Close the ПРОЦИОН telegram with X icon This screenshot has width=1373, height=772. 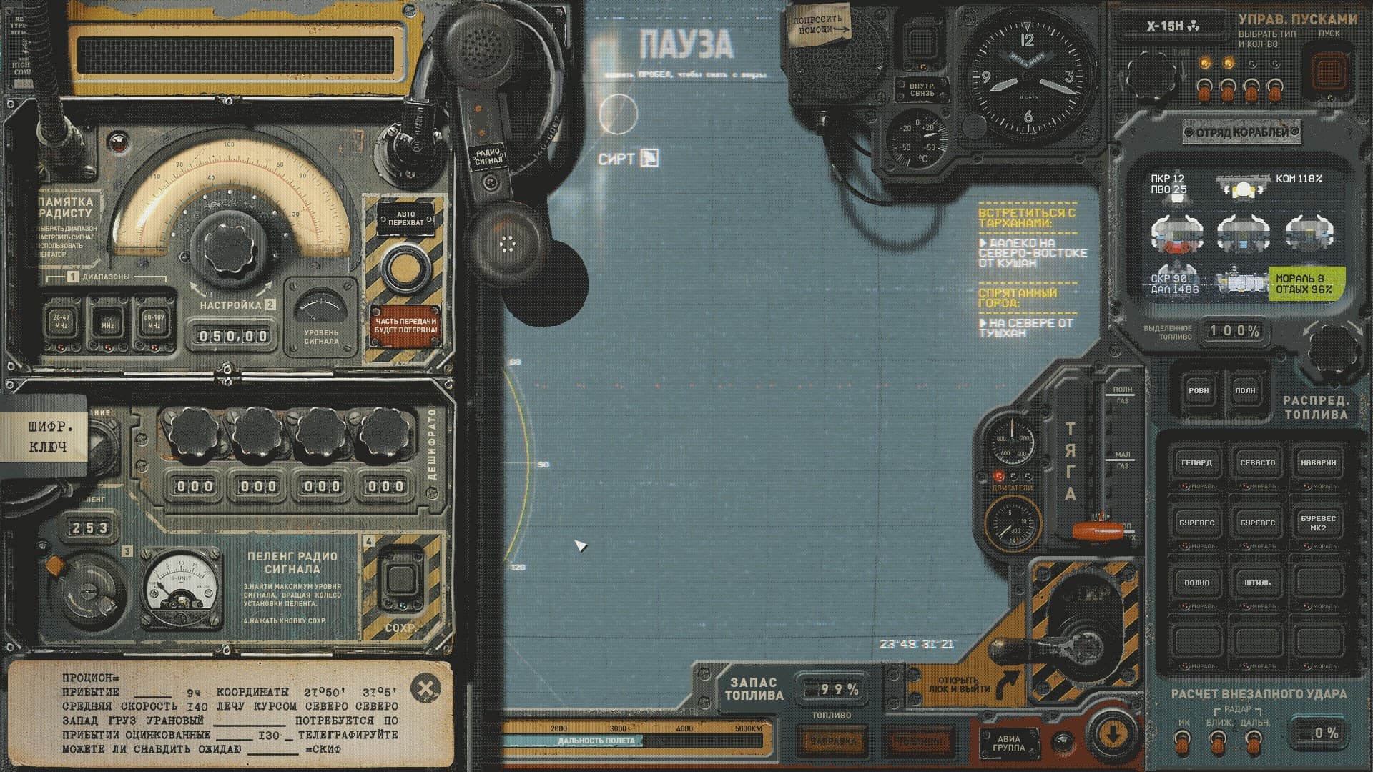tap(425, 689)
